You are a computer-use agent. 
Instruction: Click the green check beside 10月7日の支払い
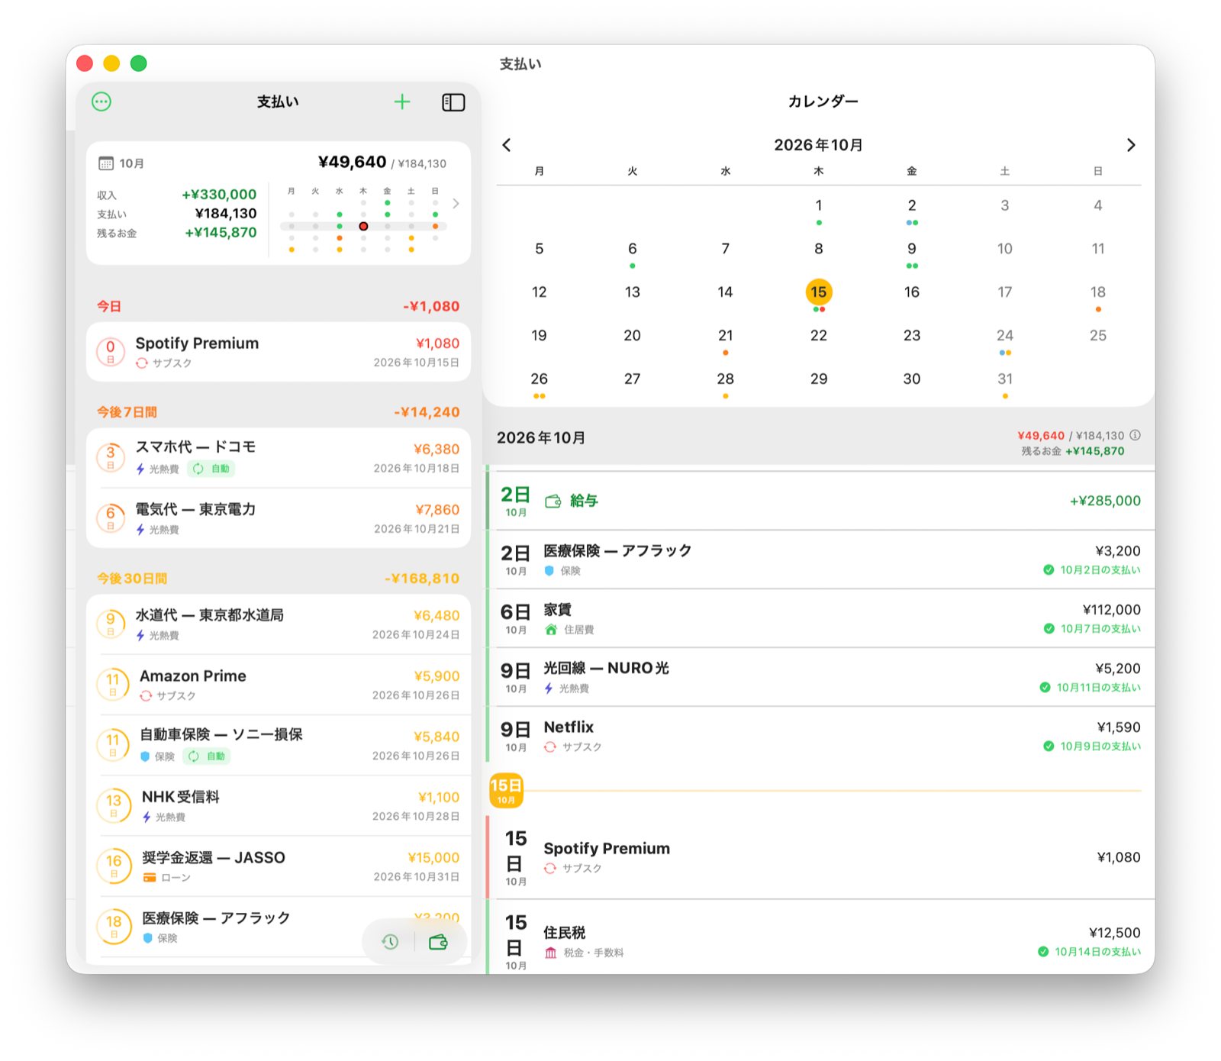[1049, 628]
